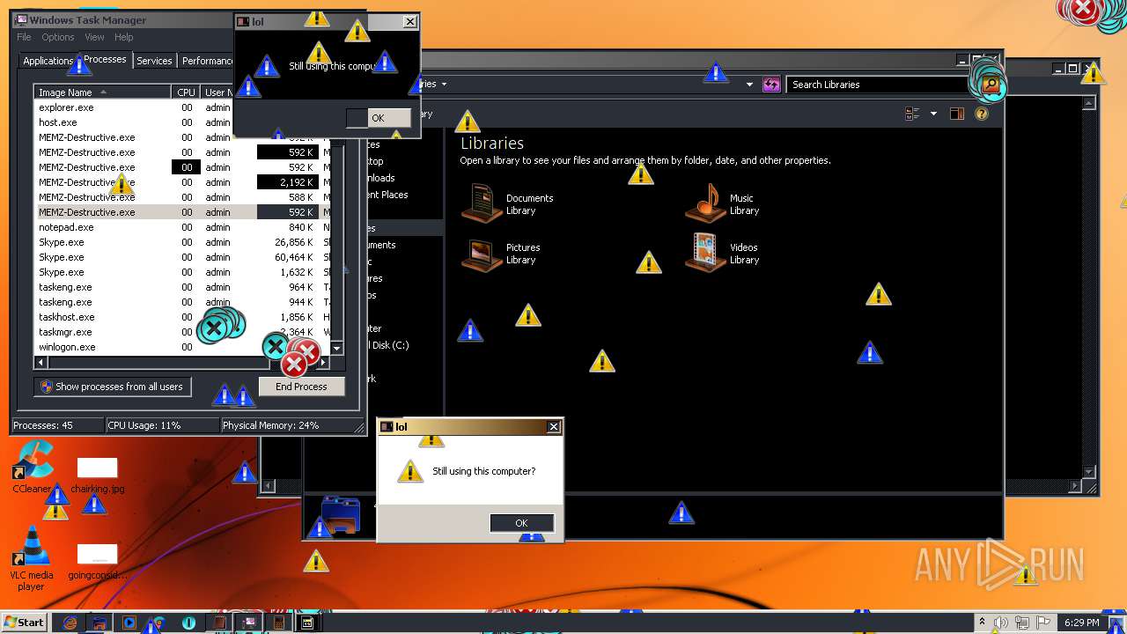Select the Processes tab
1127x634 pixels.
(105, 60)
